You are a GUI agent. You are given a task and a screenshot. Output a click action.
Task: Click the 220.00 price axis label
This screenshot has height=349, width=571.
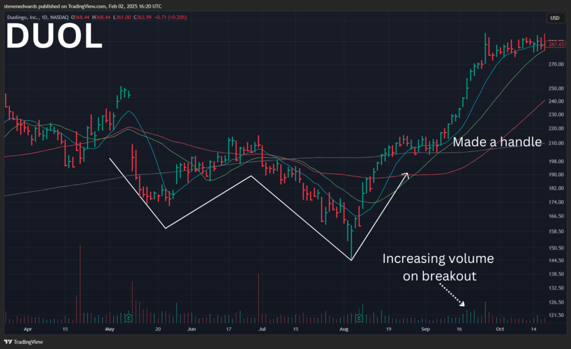tap(556, 129)
